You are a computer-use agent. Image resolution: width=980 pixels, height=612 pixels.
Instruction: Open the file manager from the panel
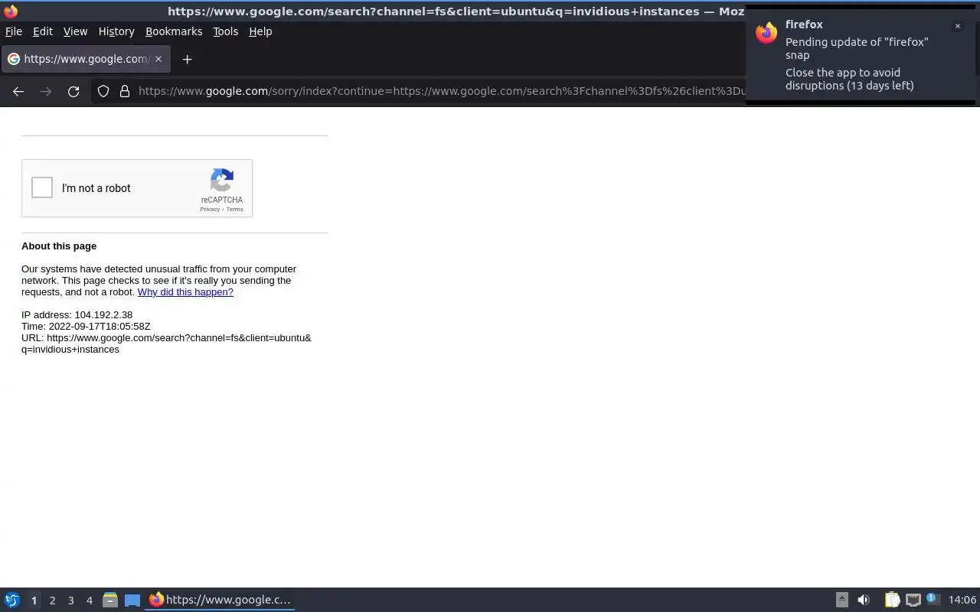tap(109, 600)
